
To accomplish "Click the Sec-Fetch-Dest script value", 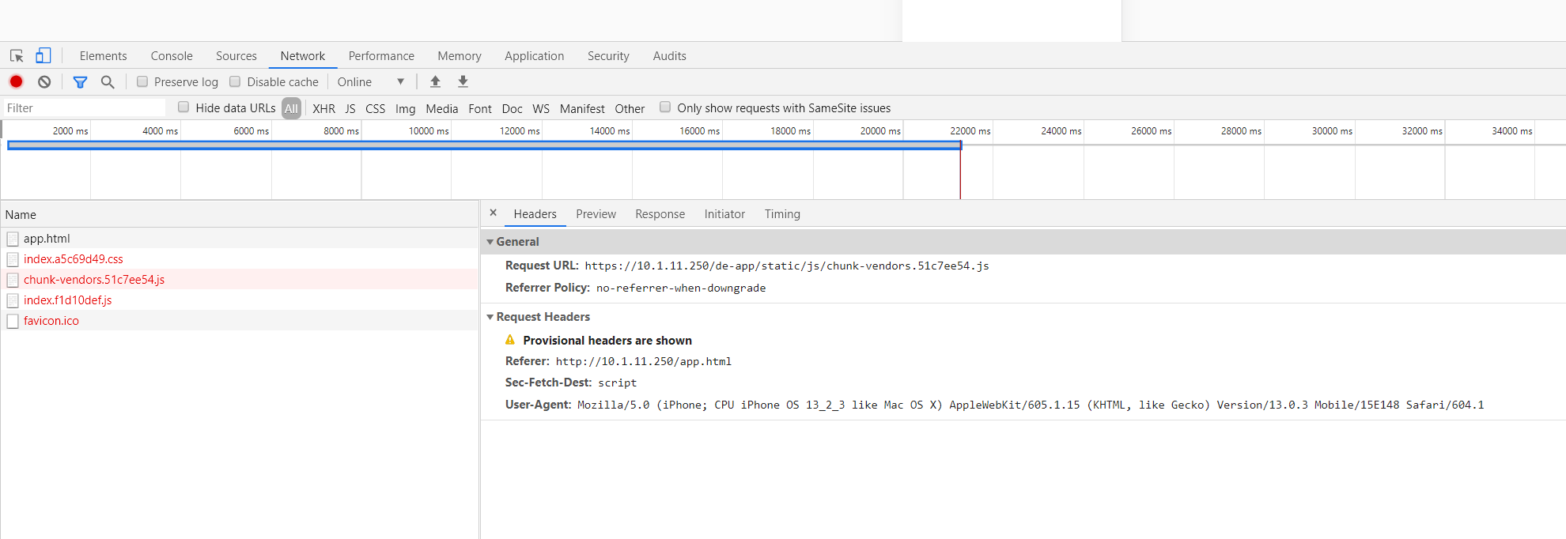I will (617, 383).
